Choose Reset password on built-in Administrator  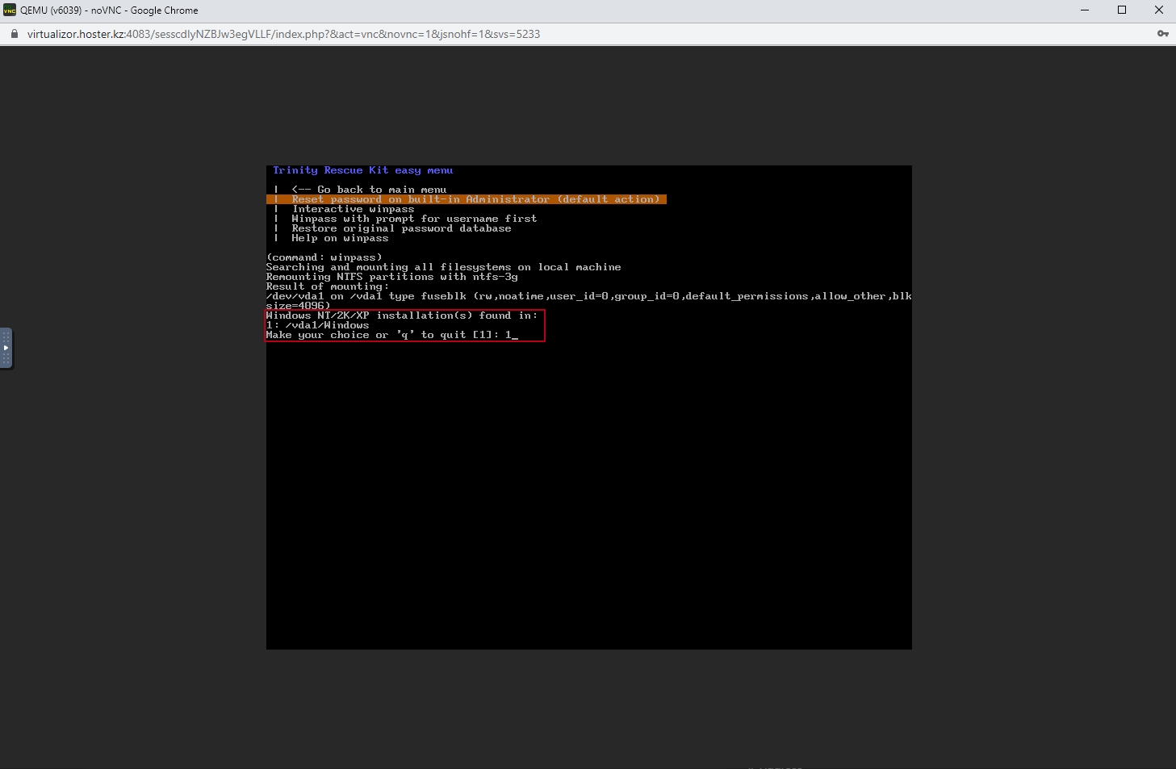(475, 199)
